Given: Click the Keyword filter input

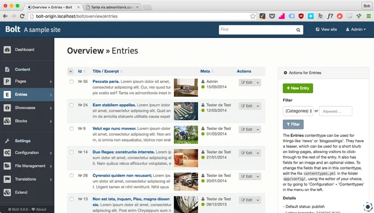Looking at the screenshot, I should 335,111.
